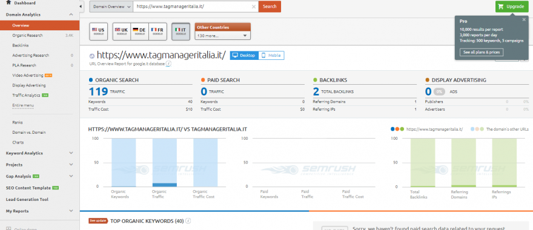This screenshot has width=533, height=230.
Task: Click the Display Advertising heading
Action: pos(459,80)
